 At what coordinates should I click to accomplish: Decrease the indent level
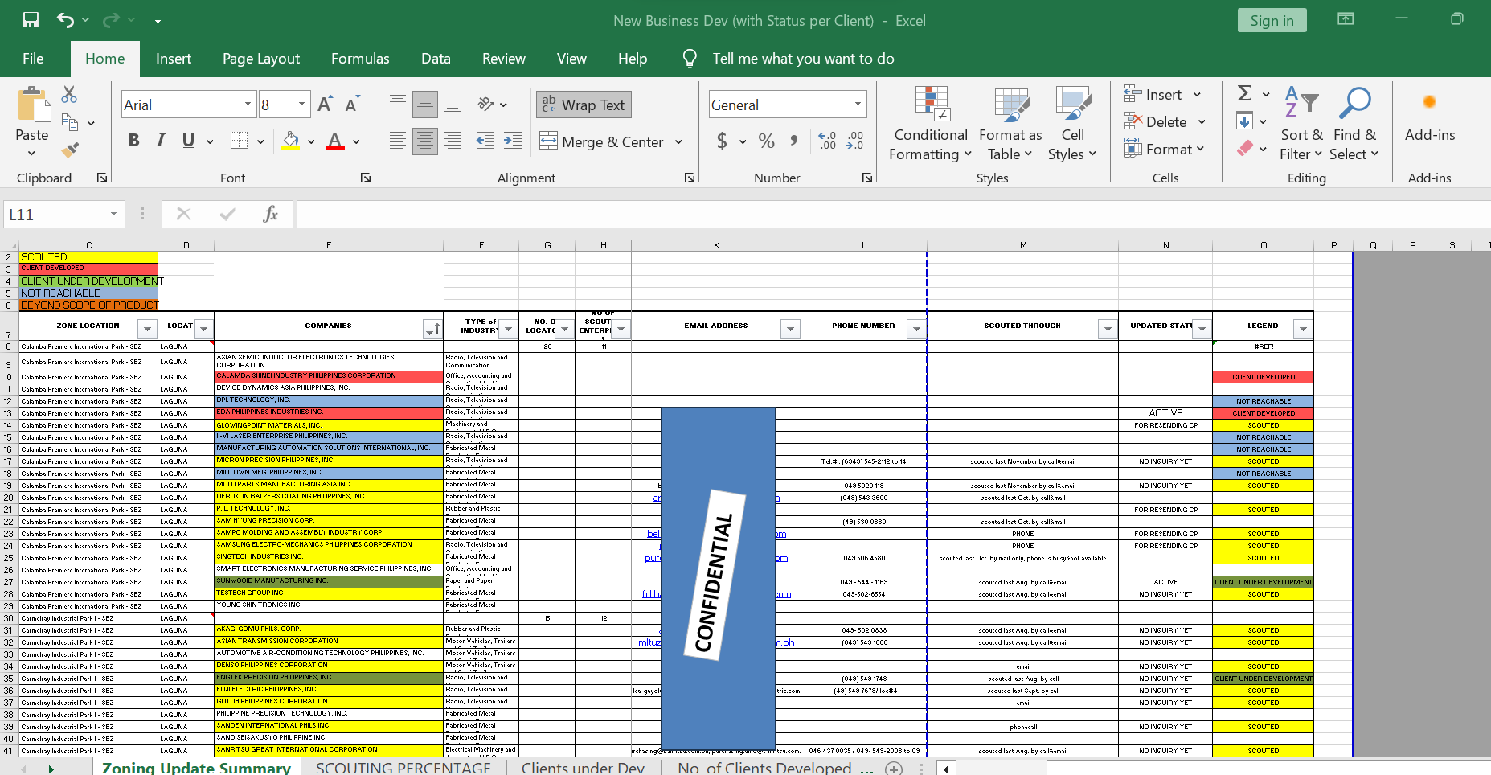point(485,141)
